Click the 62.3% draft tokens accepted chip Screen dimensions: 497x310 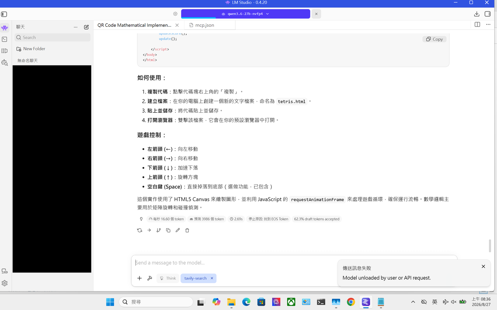[317, 219]
